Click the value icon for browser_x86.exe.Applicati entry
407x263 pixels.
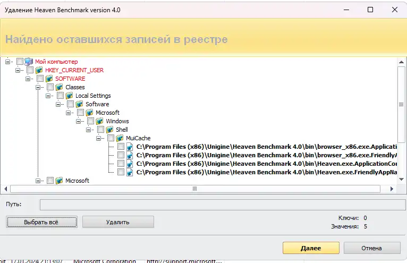pyautogui.click(x=130, y=147)
